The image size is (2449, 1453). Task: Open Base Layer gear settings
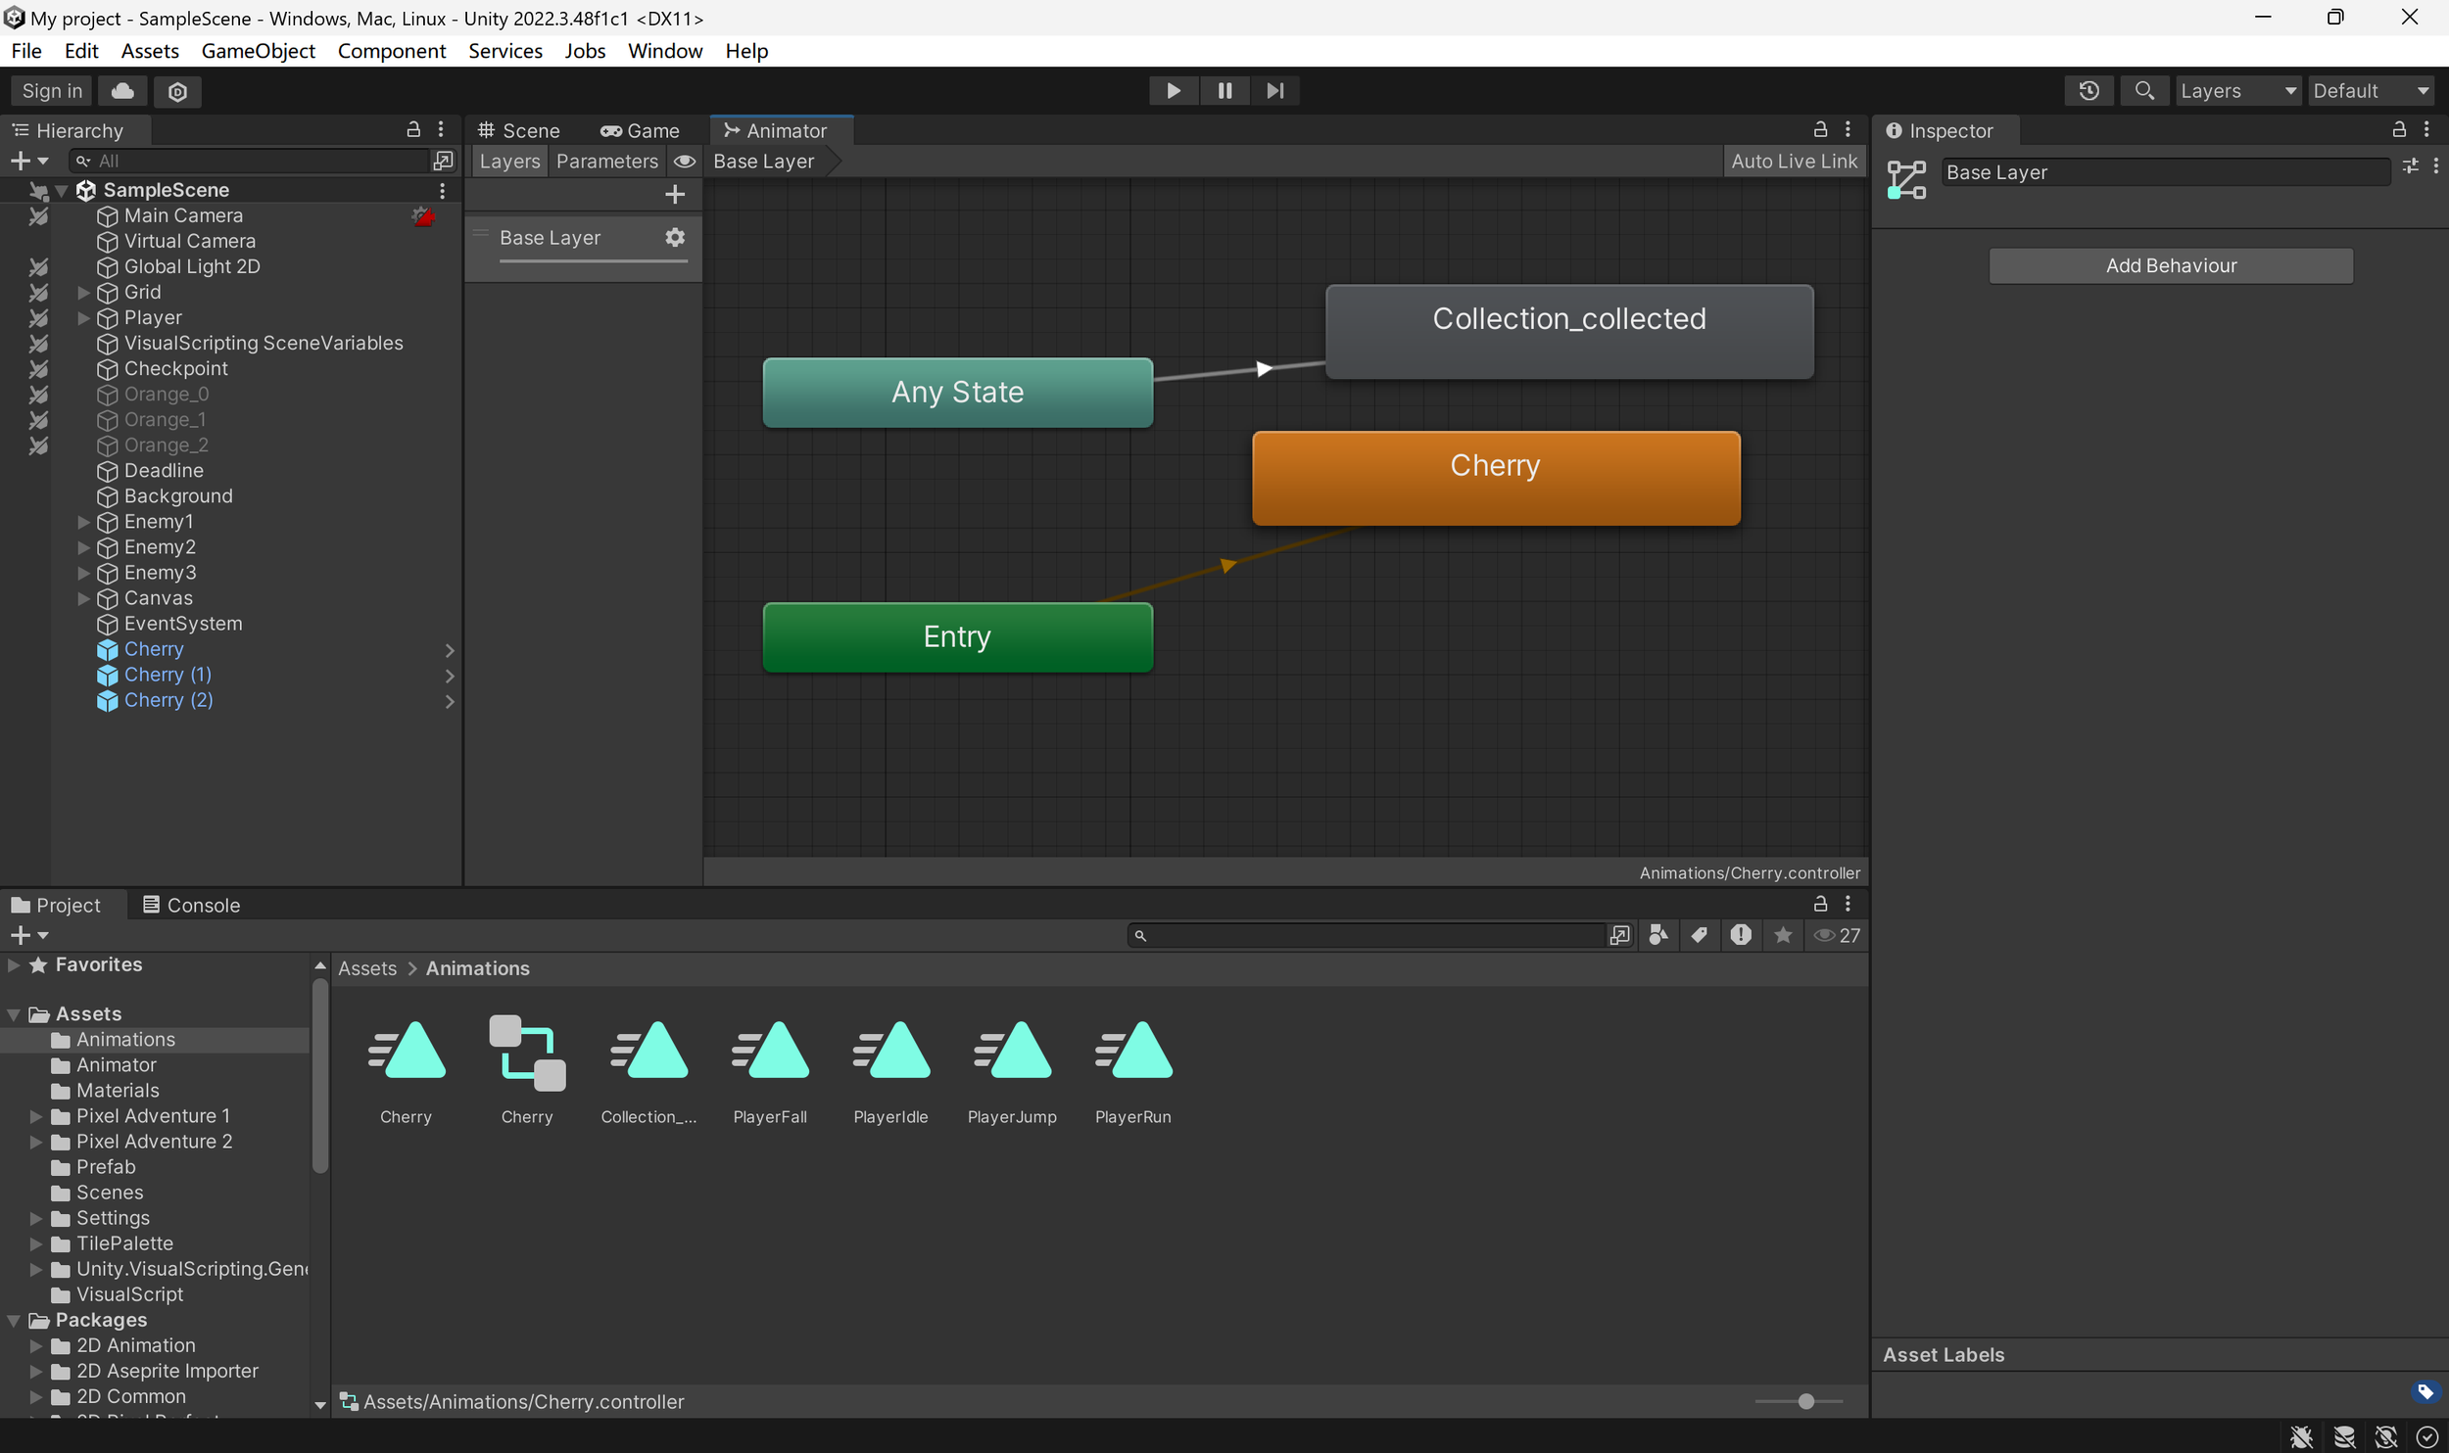point(675,238)
